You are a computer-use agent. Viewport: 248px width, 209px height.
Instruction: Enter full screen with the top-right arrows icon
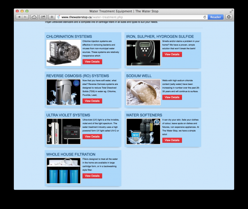pyautogui.click(x=231, y=11)
